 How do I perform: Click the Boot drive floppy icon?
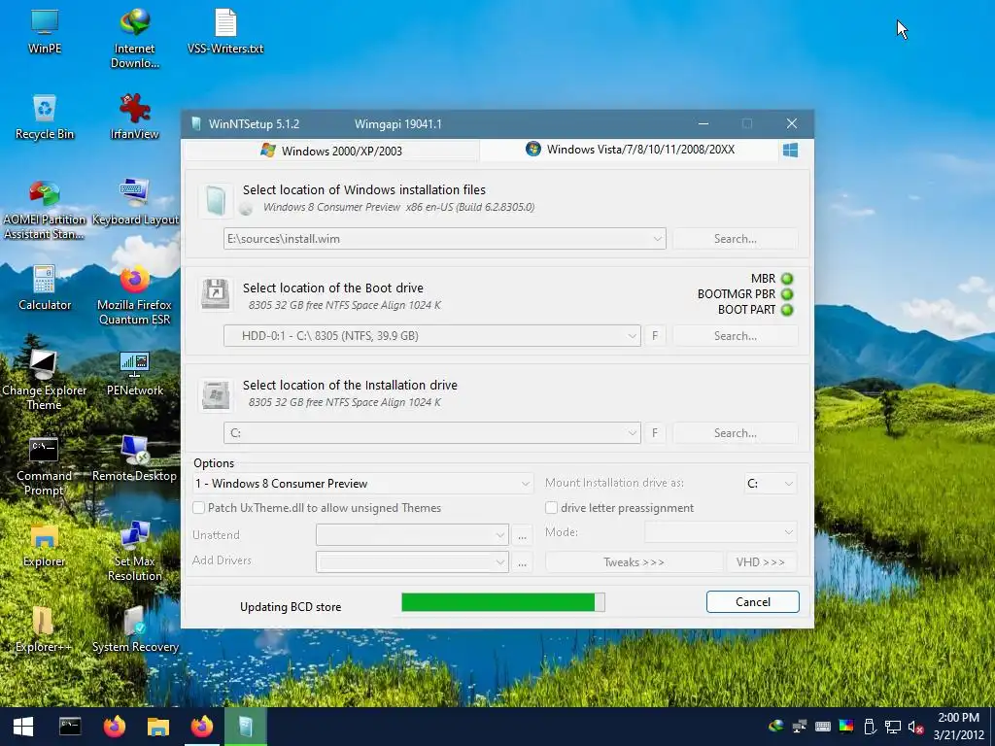[x=216, y=293]
